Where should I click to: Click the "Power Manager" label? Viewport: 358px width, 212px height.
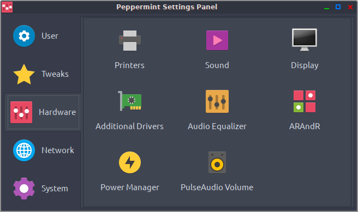point(130,187)
